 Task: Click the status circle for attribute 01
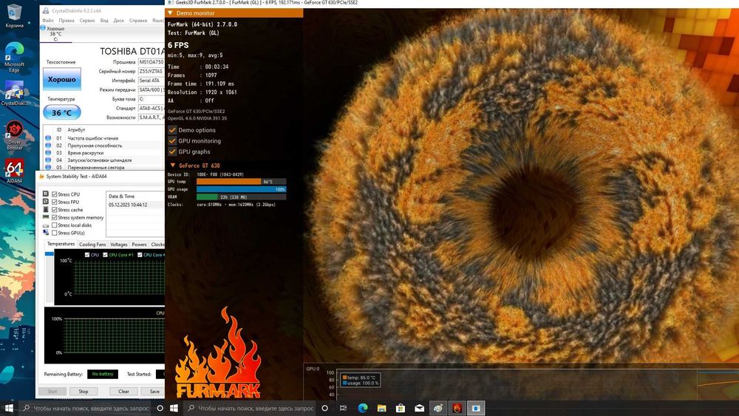coord(48,138)
